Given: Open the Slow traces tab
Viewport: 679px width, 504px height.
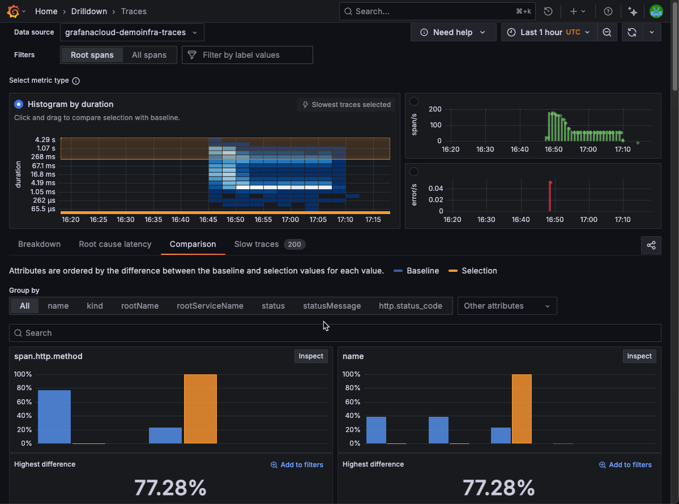Looking at the screenshot, I should (x=270, y=244).
